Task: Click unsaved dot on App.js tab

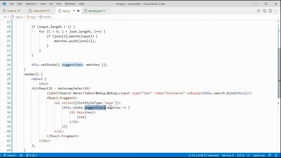Action: (78, 11)
